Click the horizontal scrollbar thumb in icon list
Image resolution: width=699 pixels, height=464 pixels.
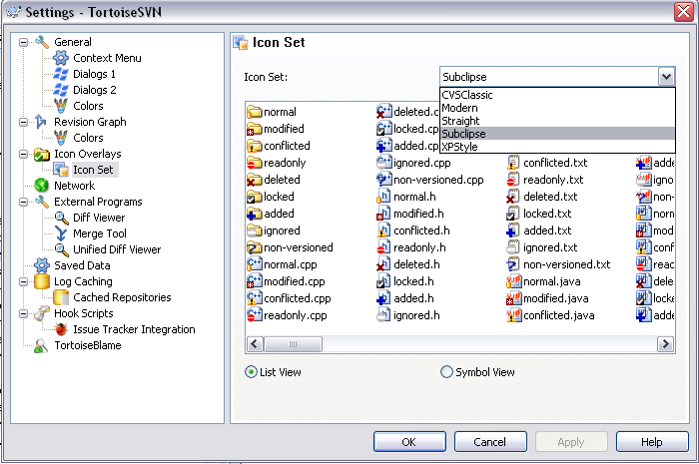[x=293, y=344]
